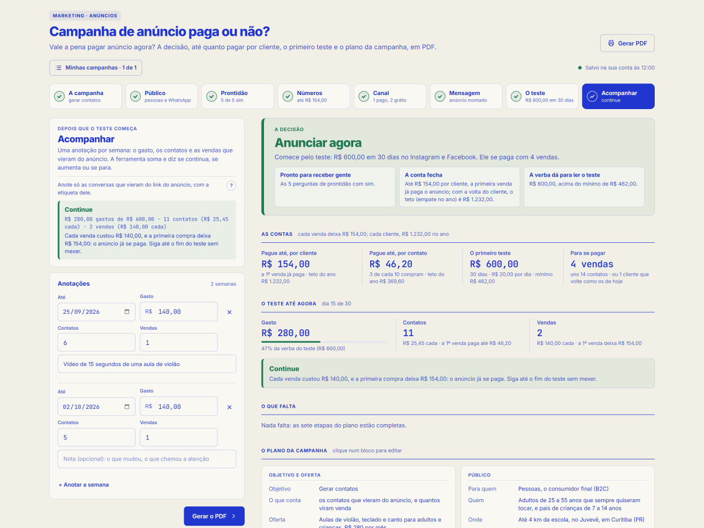The width and height of the screenshot is (704, 528).
Task: Edit the 25/09/2026 date field
Action: click(96, 312)
